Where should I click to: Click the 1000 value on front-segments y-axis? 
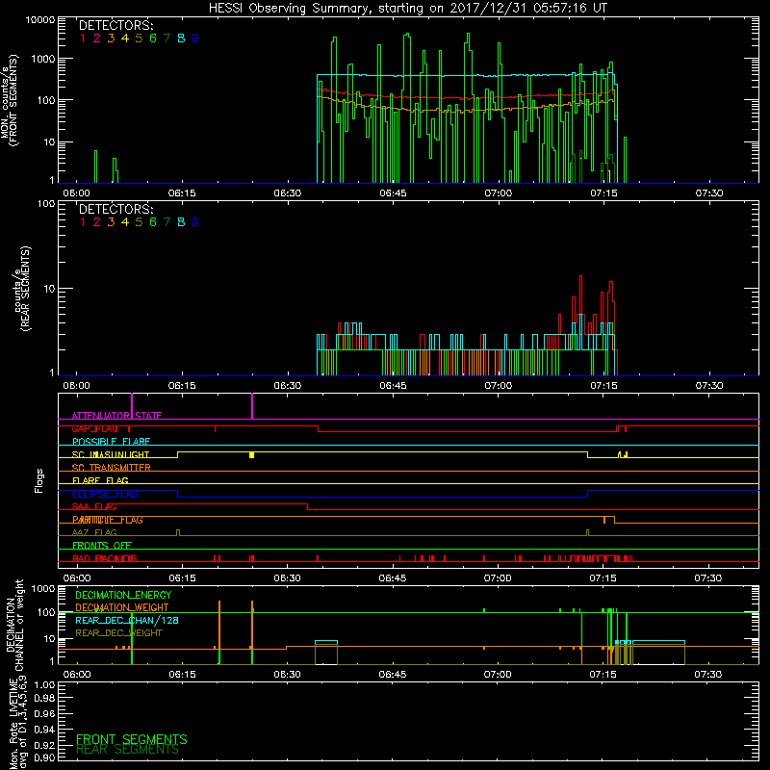[x=43, y=59]
